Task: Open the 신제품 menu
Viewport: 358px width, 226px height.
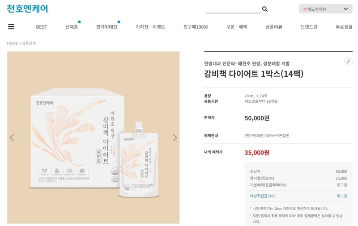Action: click(x=72, y=27)
